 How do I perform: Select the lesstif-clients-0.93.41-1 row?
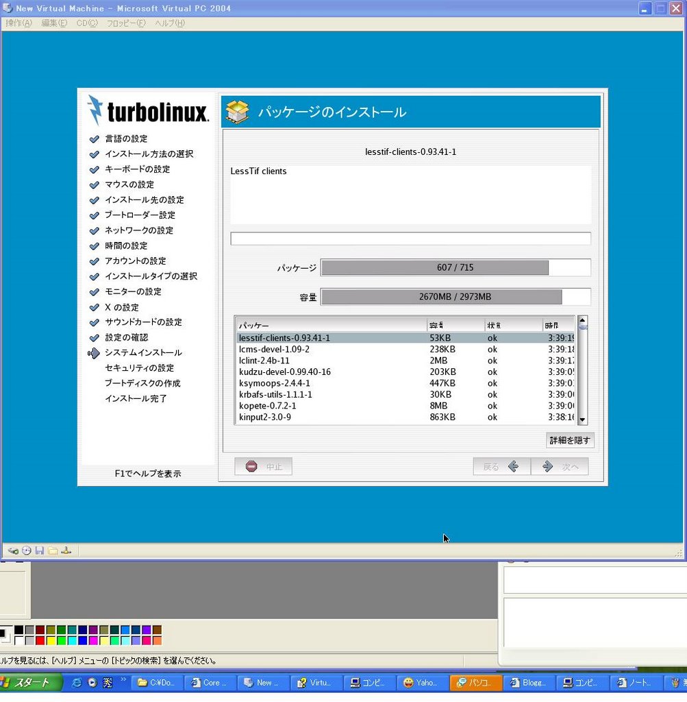click(405, 338)
